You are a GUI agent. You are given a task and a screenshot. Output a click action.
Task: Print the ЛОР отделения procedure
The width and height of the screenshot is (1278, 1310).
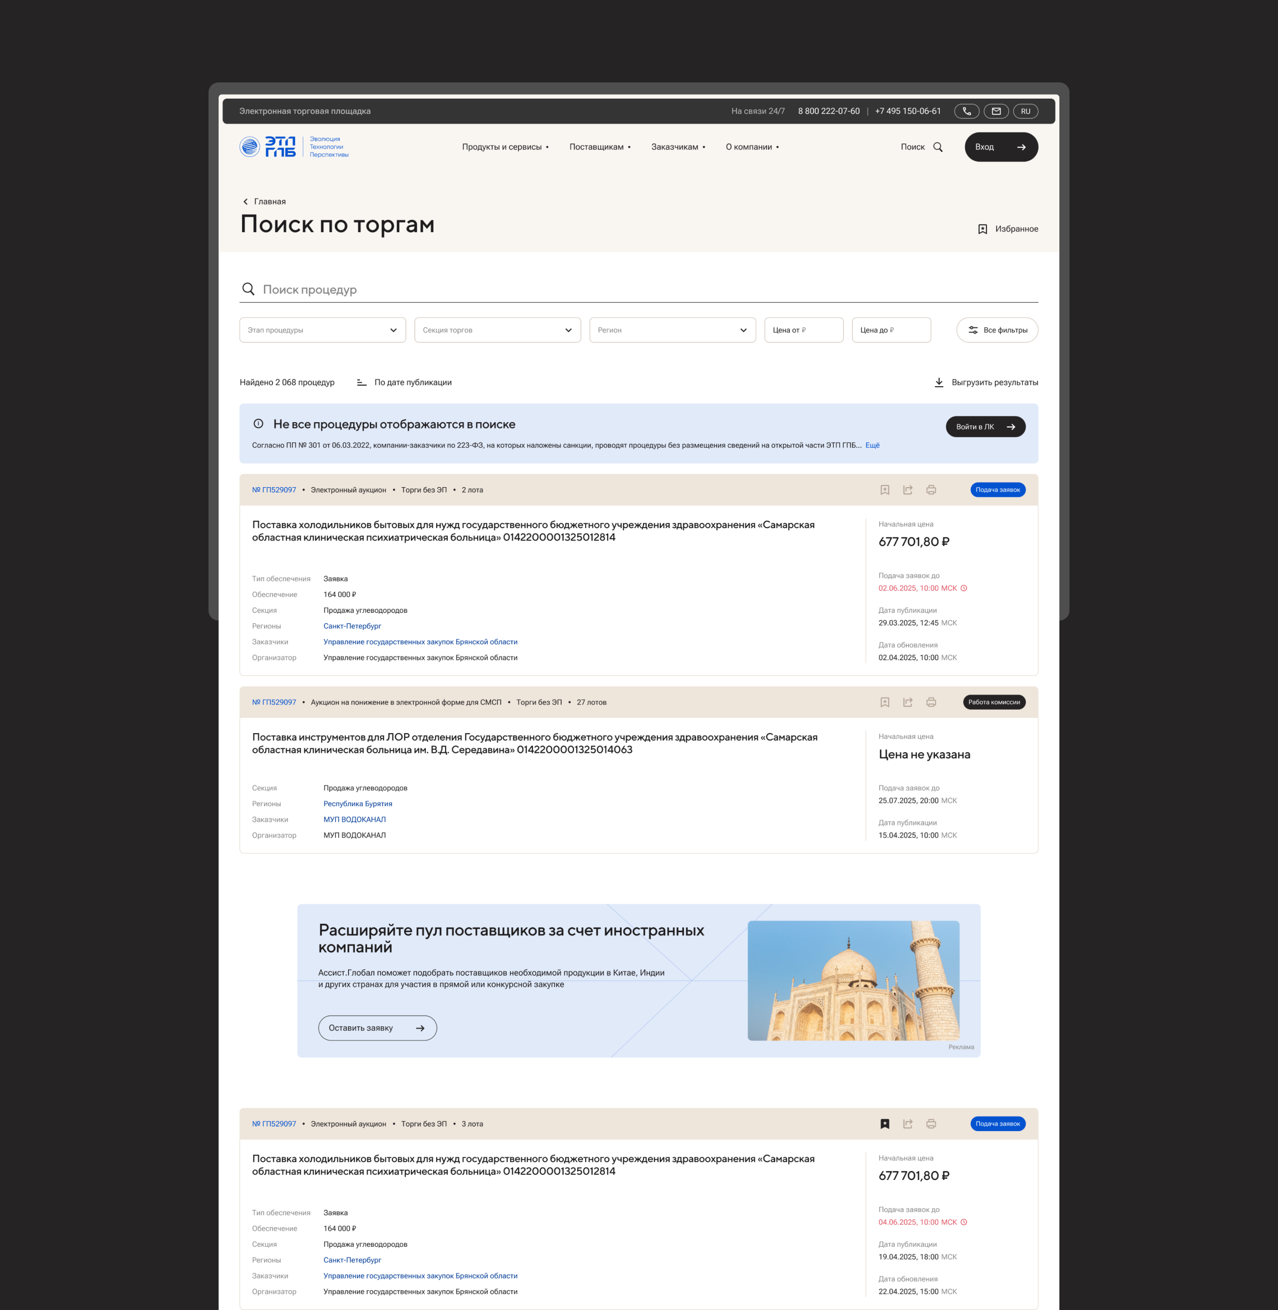pos(931,702)
